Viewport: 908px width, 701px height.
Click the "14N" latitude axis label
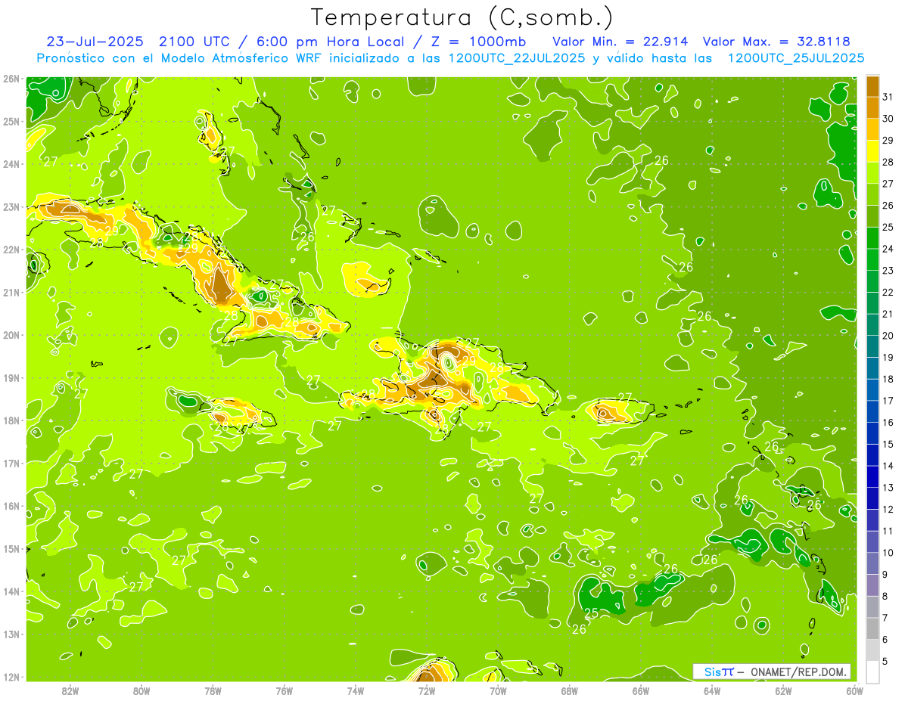11,591
